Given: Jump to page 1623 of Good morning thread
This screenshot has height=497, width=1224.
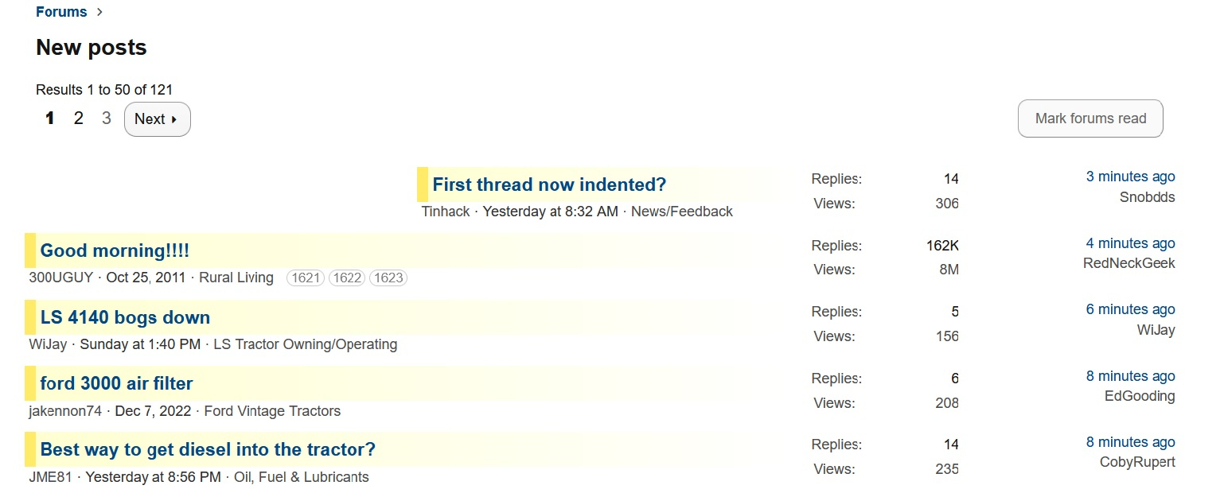Looking at the screenshot, I should (388, 278).
